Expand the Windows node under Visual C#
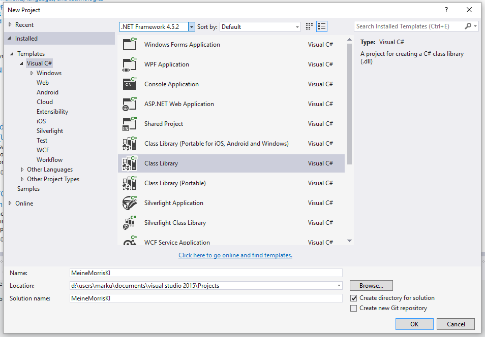Viewport: 485px width, 337px height. (32, 73)
